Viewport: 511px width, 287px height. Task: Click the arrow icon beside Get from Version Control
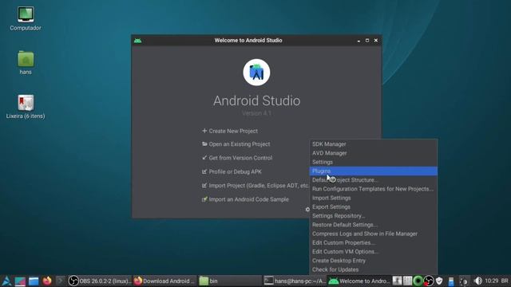204,158
